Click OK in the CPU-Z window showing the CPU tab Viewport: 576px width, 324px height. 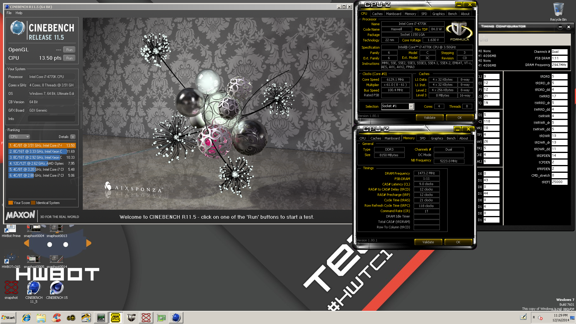[460, 118]
